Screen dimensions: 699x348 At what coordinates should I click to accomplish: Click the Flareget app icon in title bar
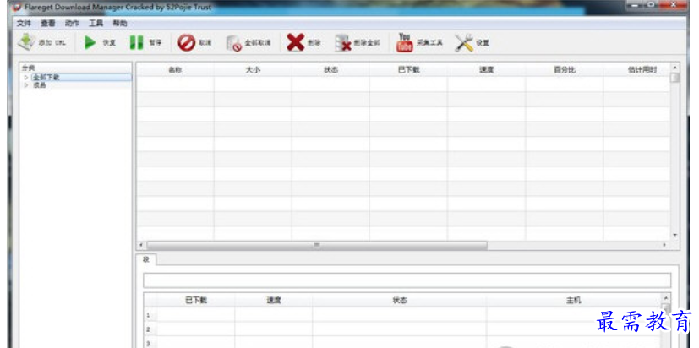(x=17, y=6)
